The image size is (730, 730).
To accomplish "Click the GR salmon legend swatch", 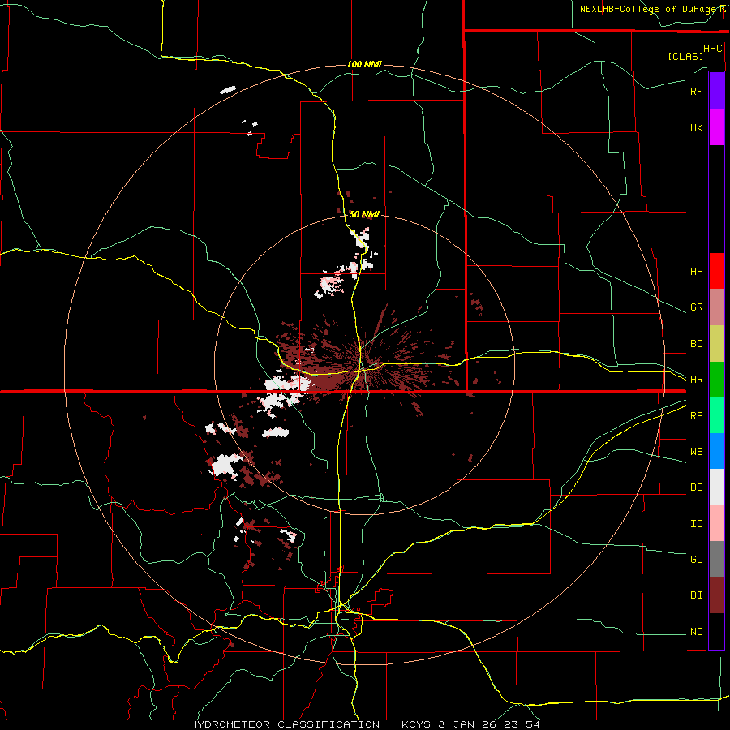I will tap(716, 307).
